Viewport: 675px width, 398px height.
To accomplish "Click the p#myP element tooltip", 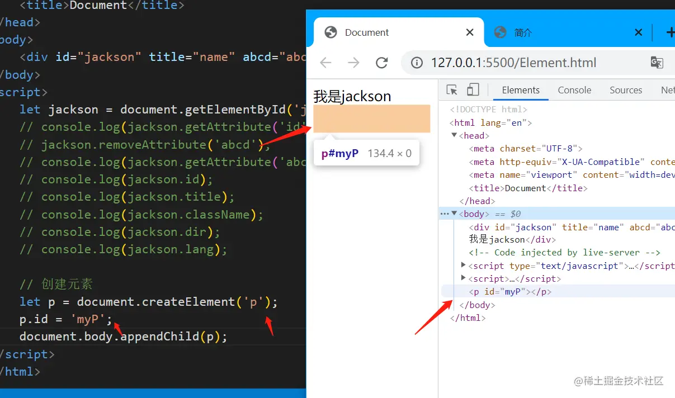I will [366, 153].
